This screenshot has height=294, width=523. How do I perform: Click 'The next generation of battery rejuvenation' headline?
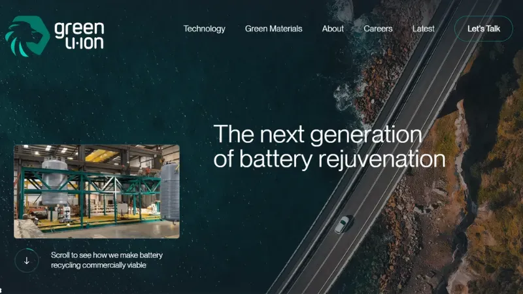pyautogui.click(x=329, y=146)
